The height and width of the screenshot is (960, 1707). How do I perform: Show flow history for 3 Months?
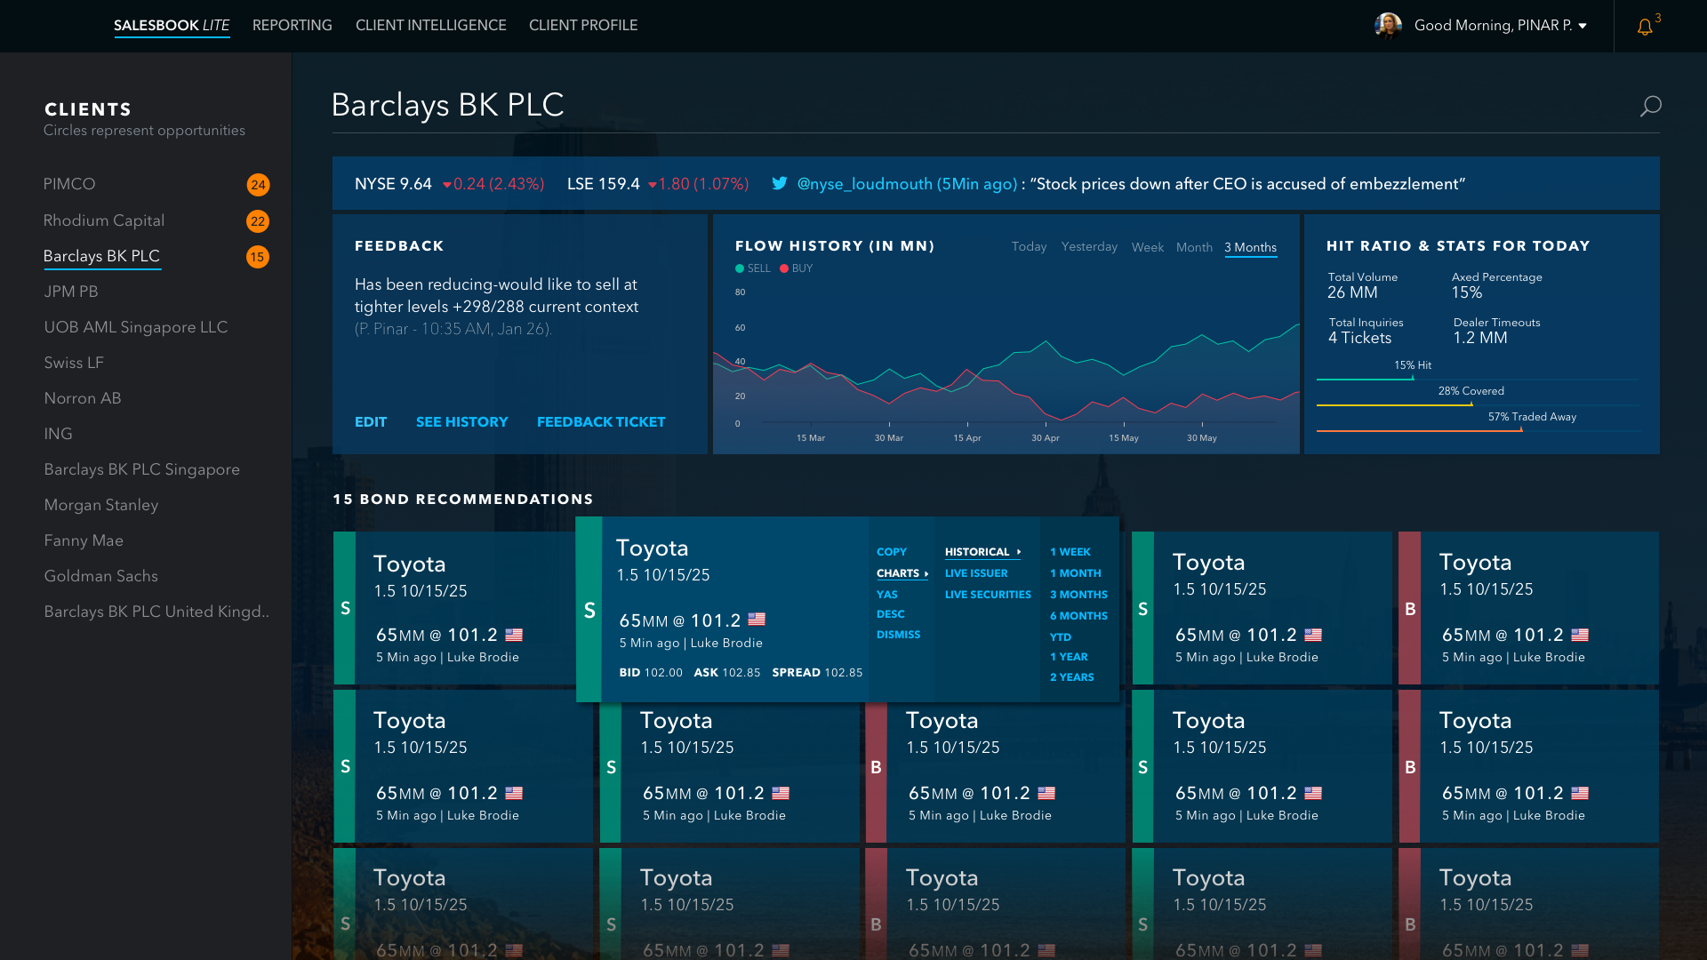tap(1251, 247)
